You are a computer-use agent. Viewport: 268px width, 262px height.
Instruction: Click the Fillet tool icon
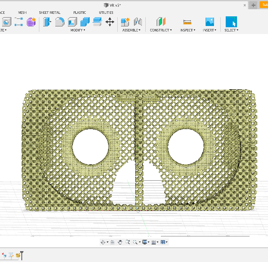click(x=60, y=22)
